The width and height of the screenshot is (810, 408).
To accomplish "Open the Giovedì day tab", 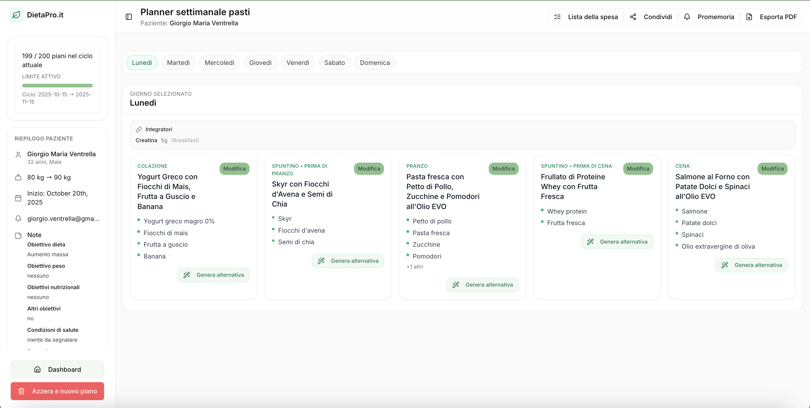I will pos(260,62).
